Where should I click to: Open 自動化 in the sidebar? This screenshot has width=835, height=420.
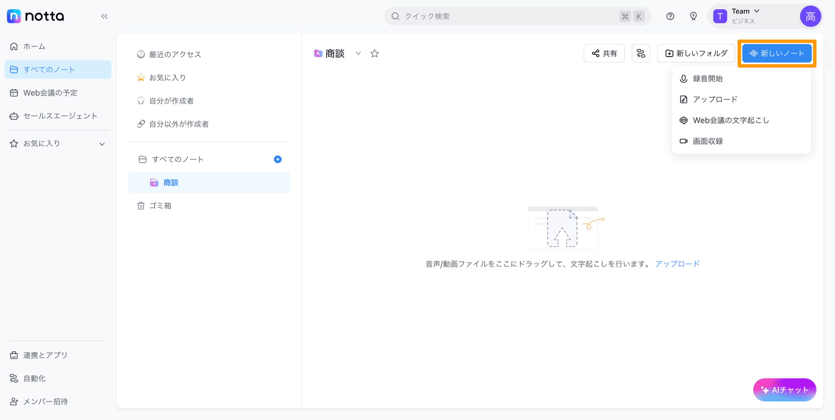click(x=58, y=378)
